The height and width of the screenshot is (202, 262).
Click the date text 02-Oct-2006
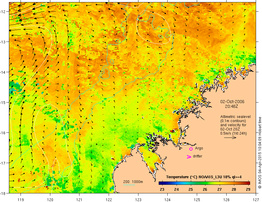(x=232, y=102)
